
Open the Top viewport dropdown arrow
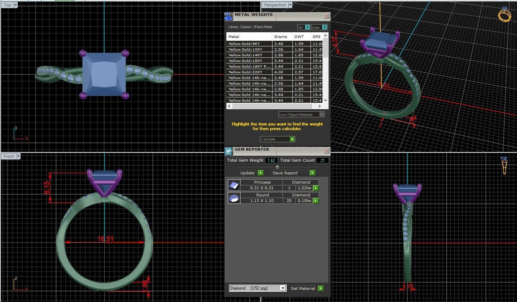[15, 5]
